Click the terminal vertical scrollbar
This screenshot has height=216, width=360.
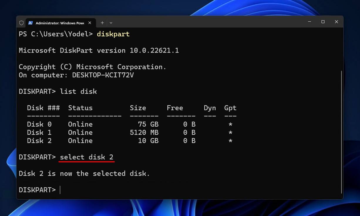tap(341, 132)
